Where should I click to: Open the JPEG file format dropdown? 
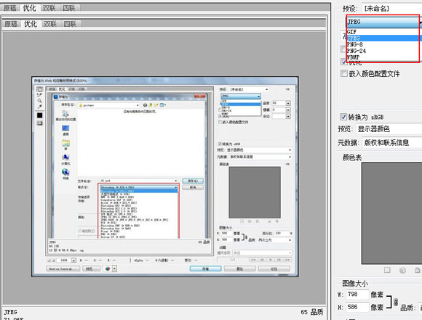tap(383, 22)
